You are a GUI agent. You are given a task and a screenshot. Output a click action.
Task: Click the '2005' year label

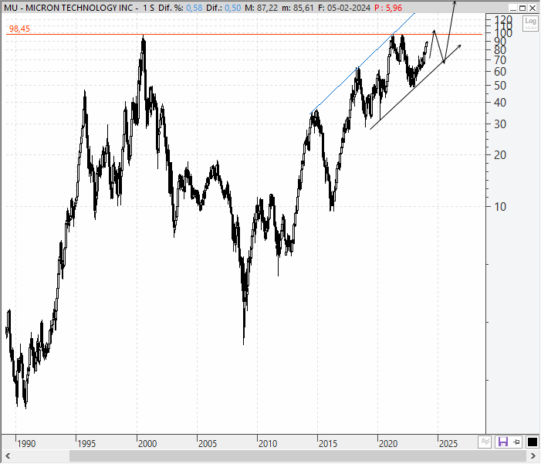[208, 444]
